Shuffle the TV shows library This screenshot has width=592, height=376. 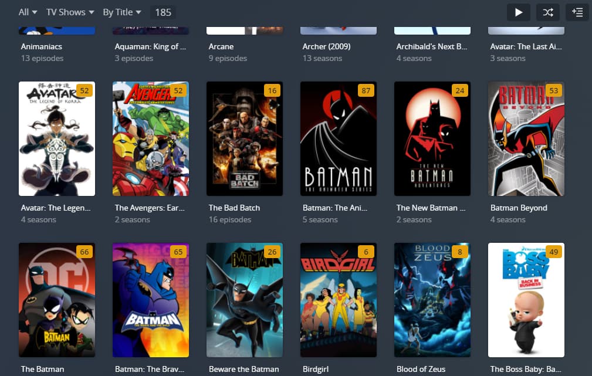pyautogui.click(x=548, y=12)
